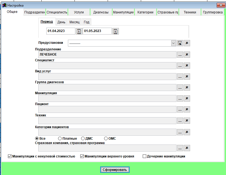Switch to the Диагнозы tab
226x175 pixels.
[x=101, y=12]
